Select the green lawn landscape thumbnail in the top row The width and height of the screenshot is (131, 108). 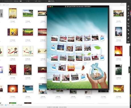click(28, 13)
